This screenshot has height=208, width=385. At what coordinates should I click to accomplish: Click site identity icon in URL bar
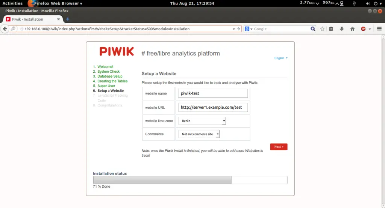pos(21,29)
